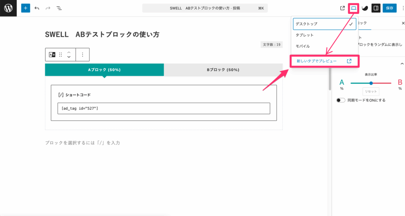Click the empty paragraph placeholder prompt
The height and width of the screenshot is (216, 405).
click(x=82, y=143)
